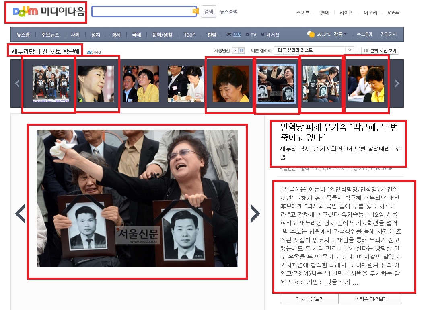The height and width of the screenshot is (310, 430).
Task: Open the 뉴스통계 link
Action: tap(365, 34)
